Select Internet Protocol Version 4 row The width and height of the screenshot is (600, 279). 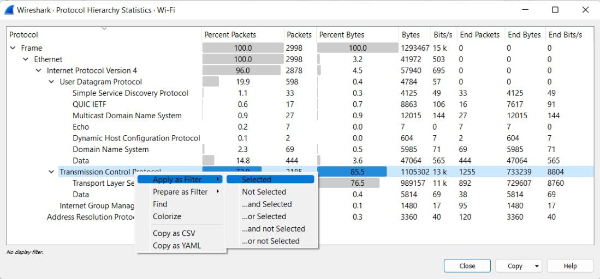click(x=300, y=71)
